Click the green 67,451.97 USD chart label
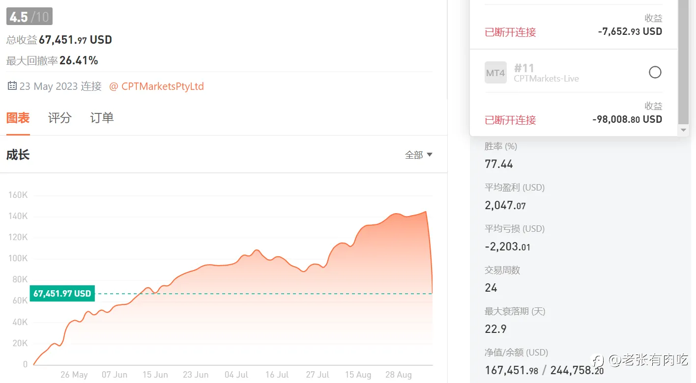 point(62,294)
